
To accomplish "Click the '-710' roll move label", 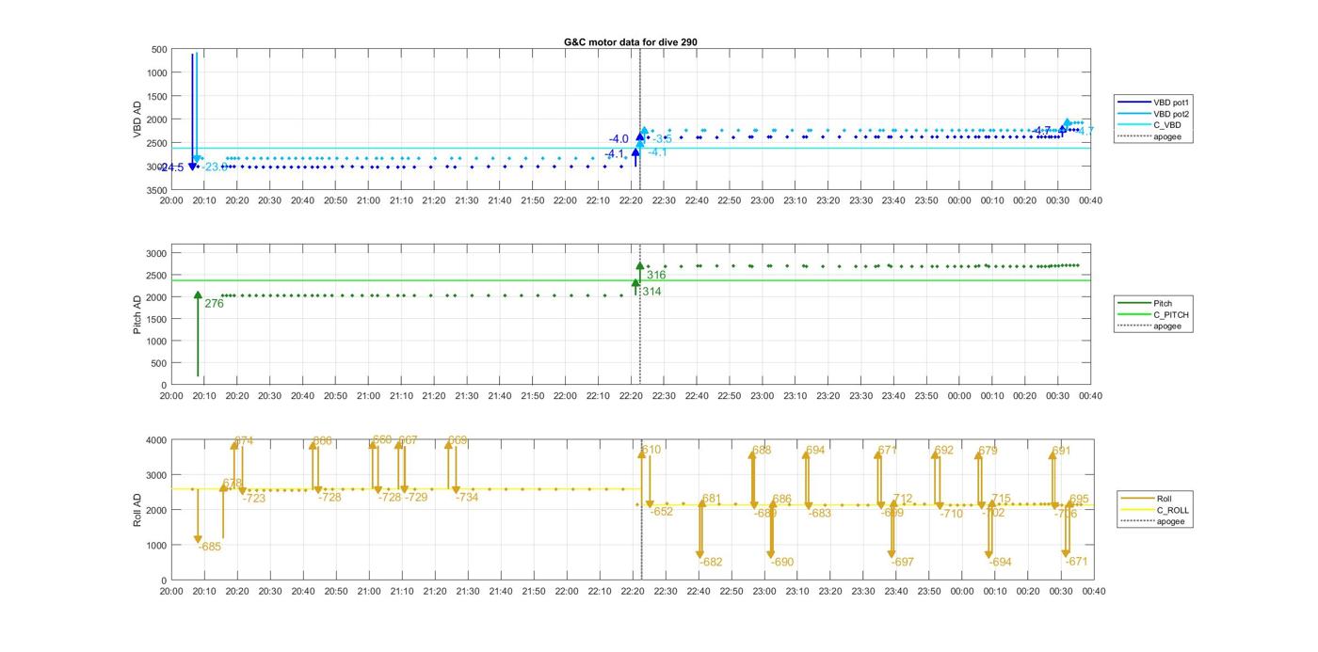I will [x=952, y=514].
